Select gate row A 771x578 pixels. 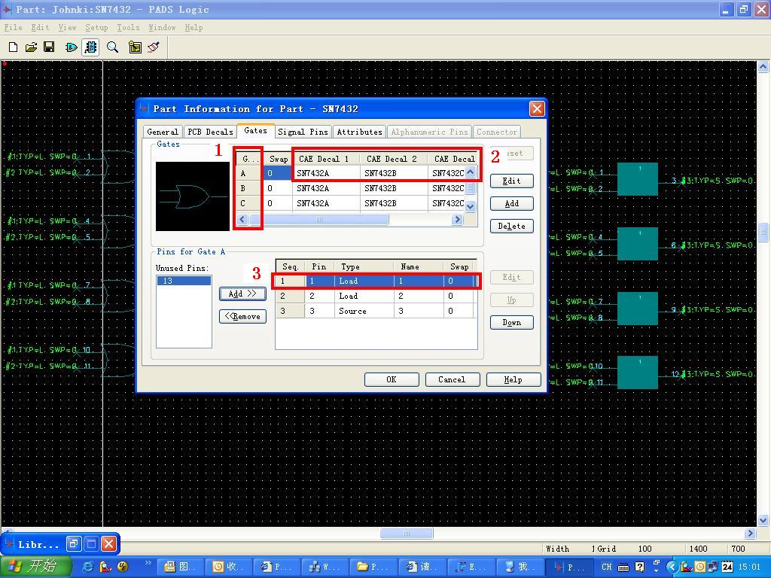[248, 173]
